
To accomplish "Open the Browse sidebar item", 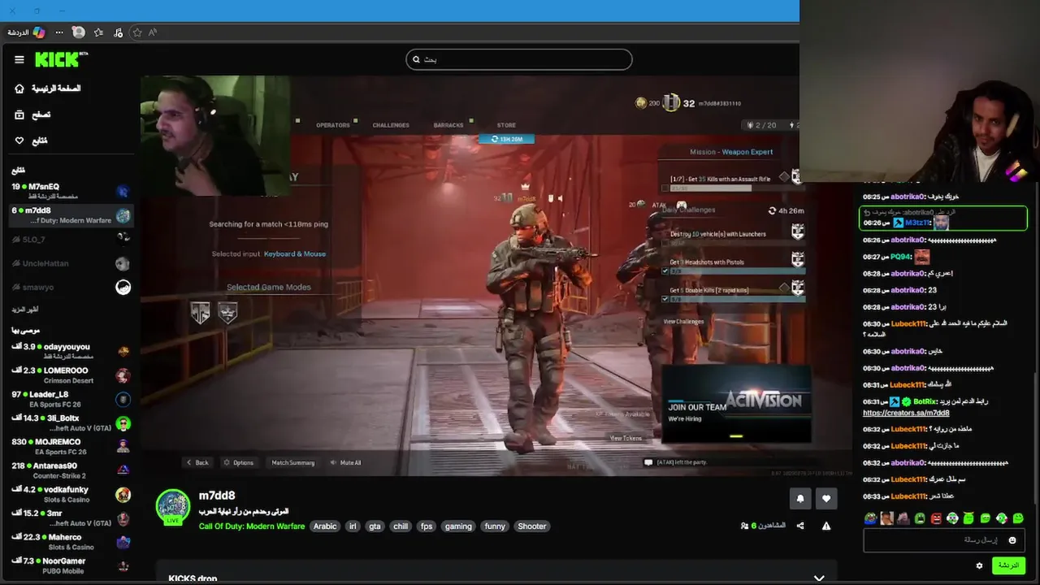I will (33, 115).
